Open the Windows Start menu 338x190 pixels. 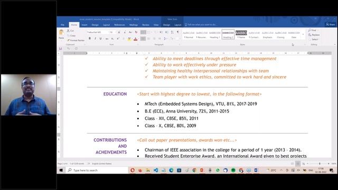(61, 170)
